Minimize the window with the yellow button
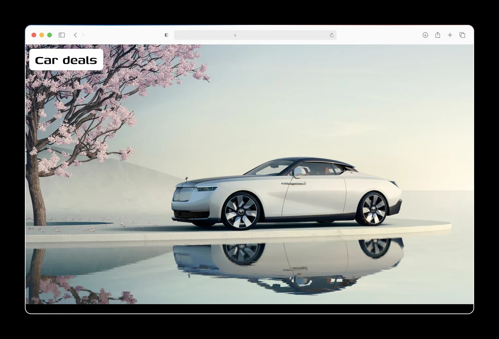499x339 pixels. click(x=42, y=35)
